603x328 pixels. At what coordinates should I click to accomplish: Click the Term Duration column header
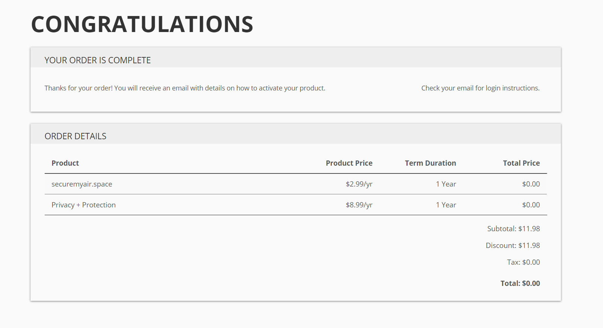pos(430,163)
